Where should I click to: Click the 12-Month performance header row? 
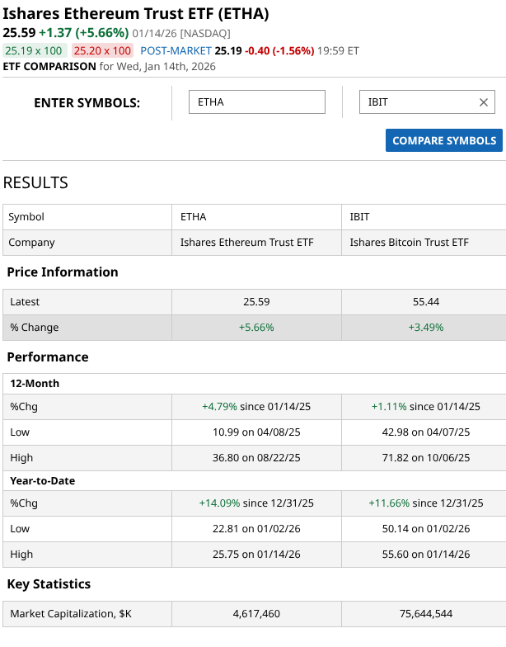click(35, 384)
